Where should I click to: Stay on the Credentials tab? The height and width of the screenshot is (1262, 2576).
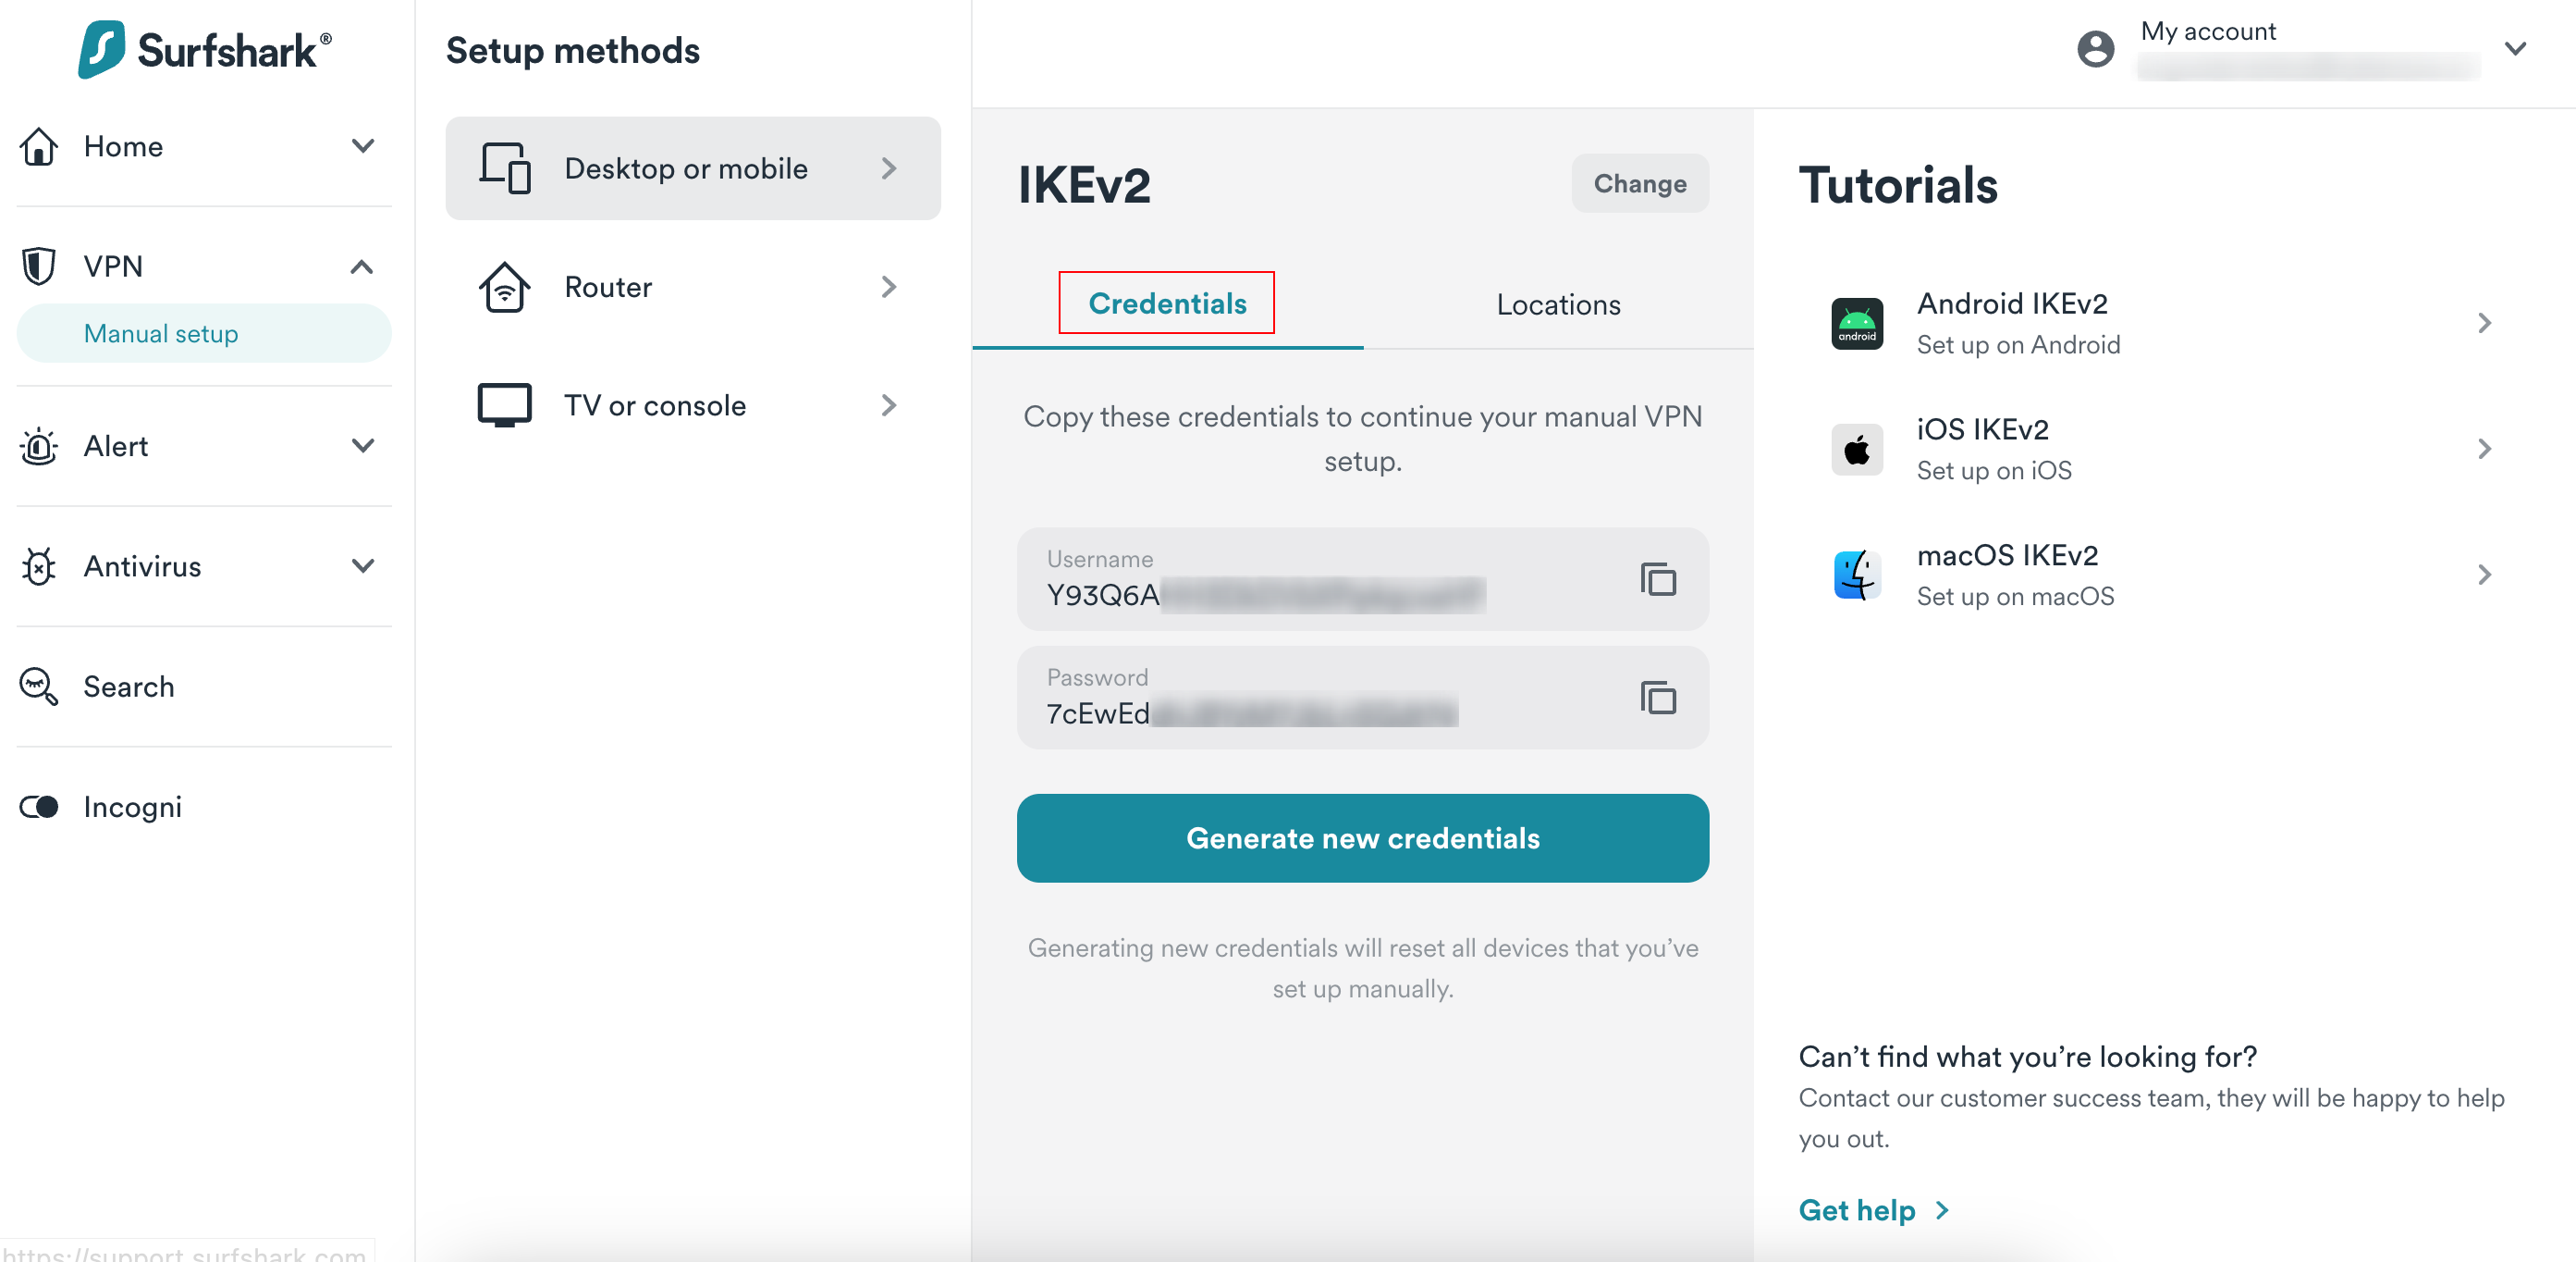point(1168,303)
